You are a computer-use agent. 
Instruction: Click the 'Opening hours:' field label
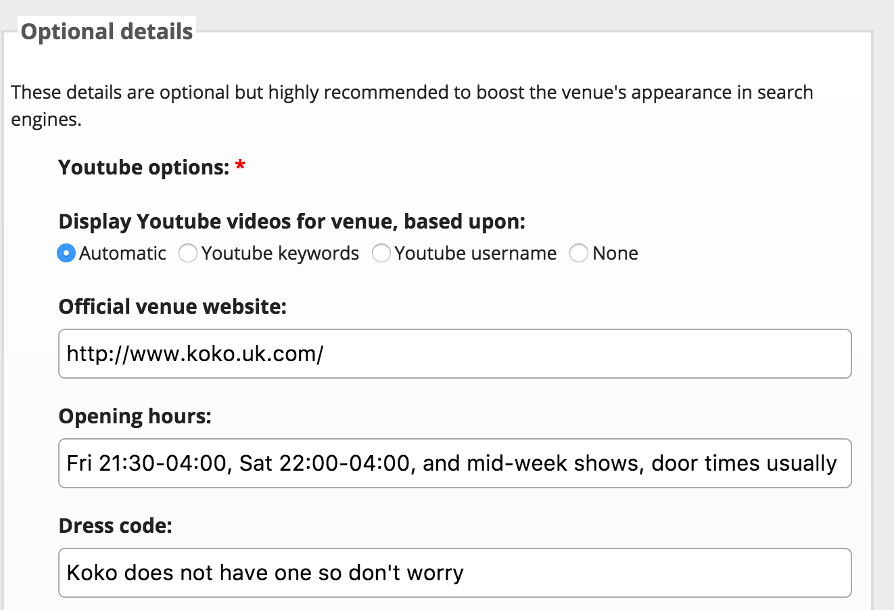pos(135,417)
